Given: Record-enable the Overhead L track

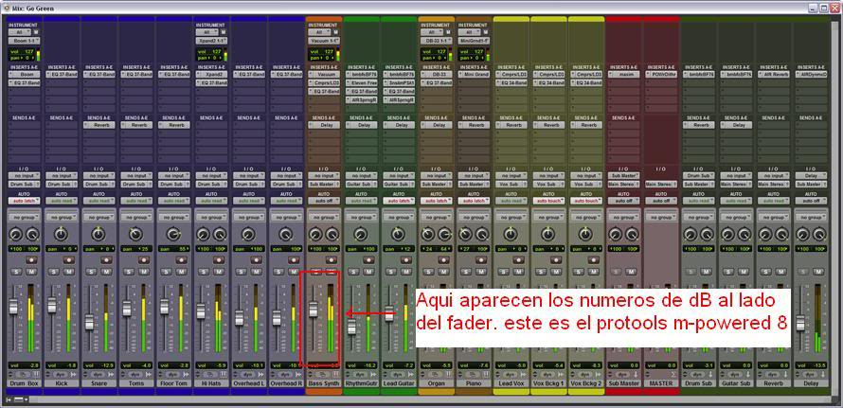Looking at the screenshot, I should tap(256, 259).
